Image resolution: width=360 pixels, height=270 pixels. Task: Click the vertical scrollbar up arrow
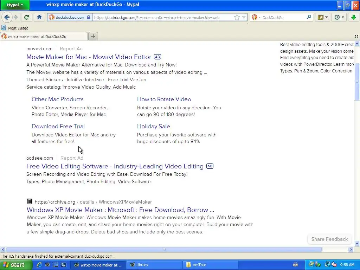coord(357,43)
